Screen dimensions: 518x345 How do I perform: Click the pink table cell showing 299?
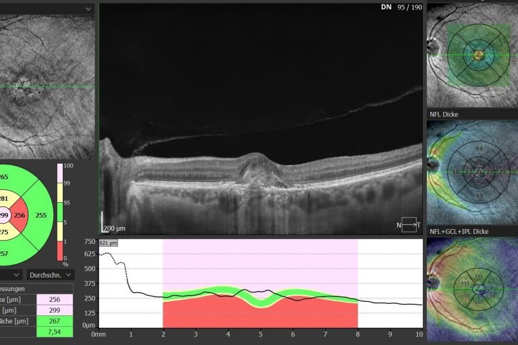pyautogui.click(x=55, y=311)
